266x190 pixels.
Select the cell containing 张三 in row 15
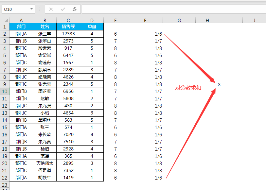[44, 127]
